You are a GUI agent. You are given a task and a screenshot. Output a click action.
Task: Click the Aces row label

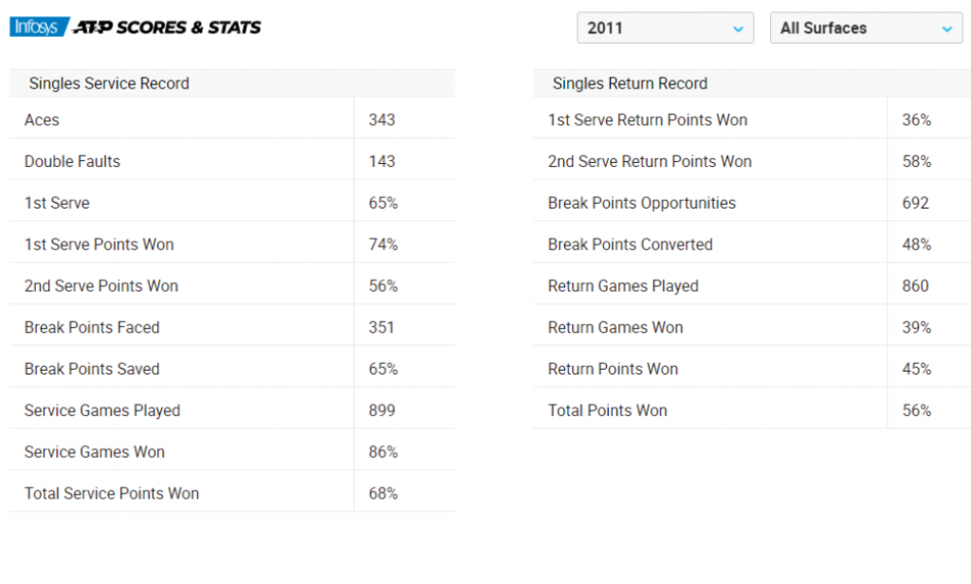click(42, 119)
